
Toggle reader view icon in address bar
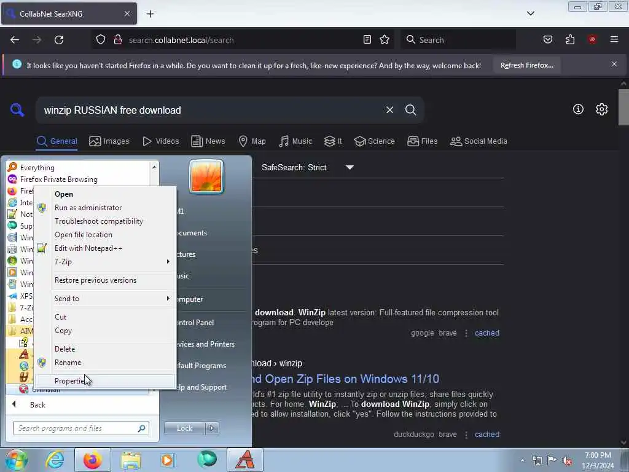pyautogui.click(x=367, y=39)
